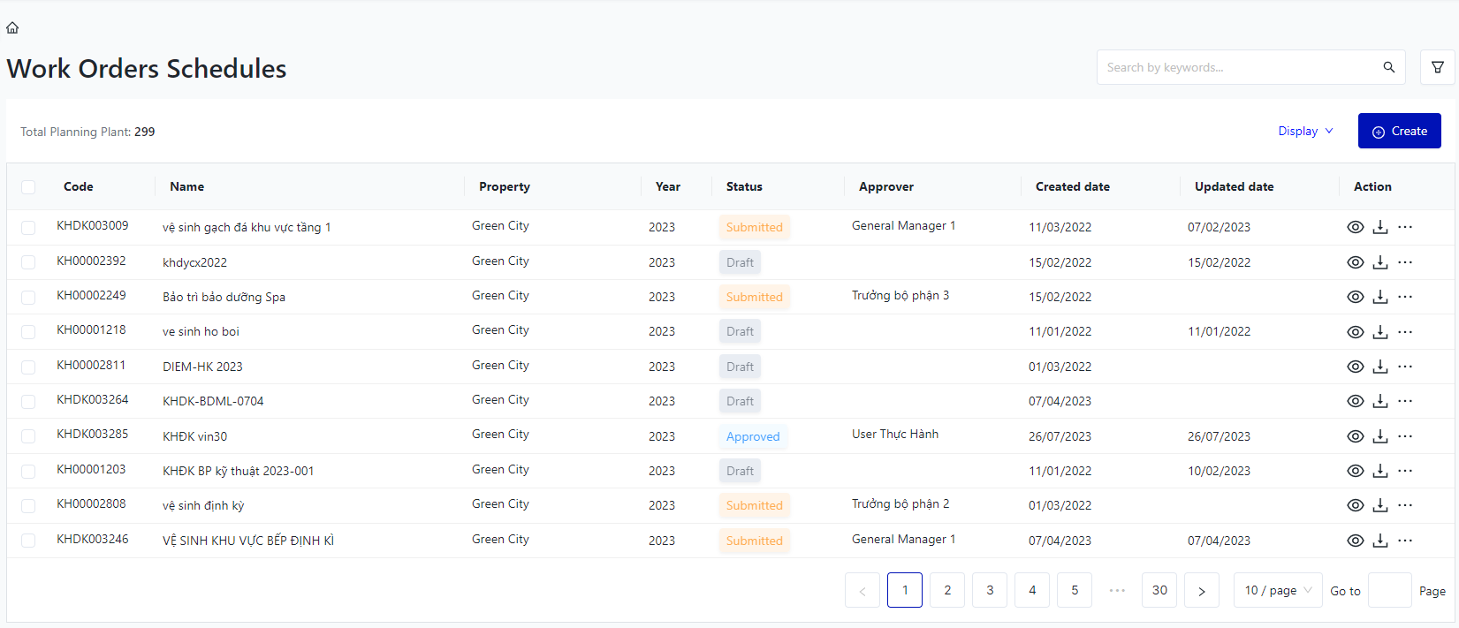The width and height of the screenshot is (1459, 628).
Task: Download the KHĐK vin30 schedule
Action: (1379, 436)
